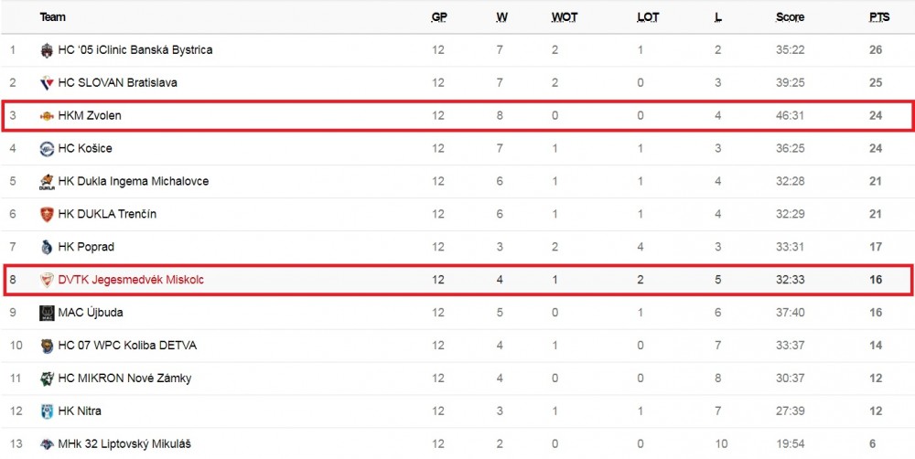Click the MAC Újbuda logo icon

tap(47, 313)
